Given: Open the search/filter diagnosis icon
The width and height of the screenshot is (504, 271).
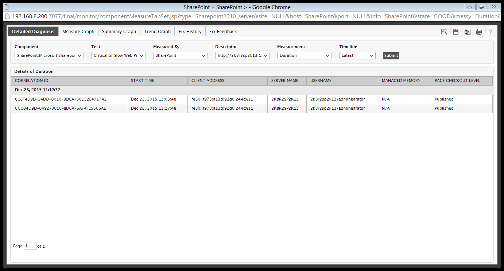Looking at the screenshot, I should [444, 32].
